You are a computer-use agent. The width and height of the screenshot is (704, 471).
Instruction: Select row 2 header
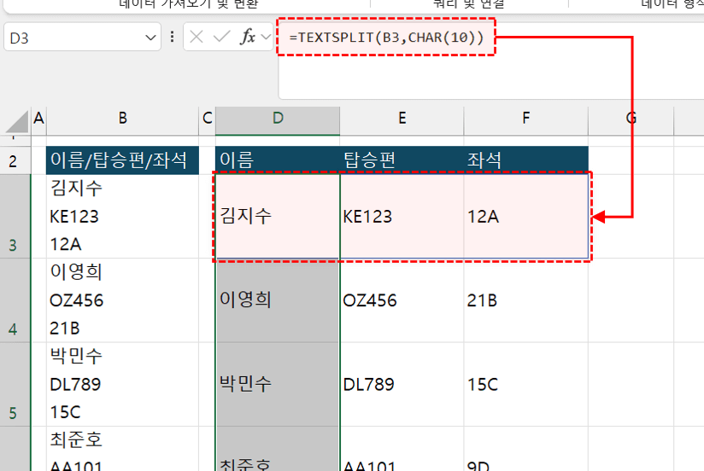point(15,160)
